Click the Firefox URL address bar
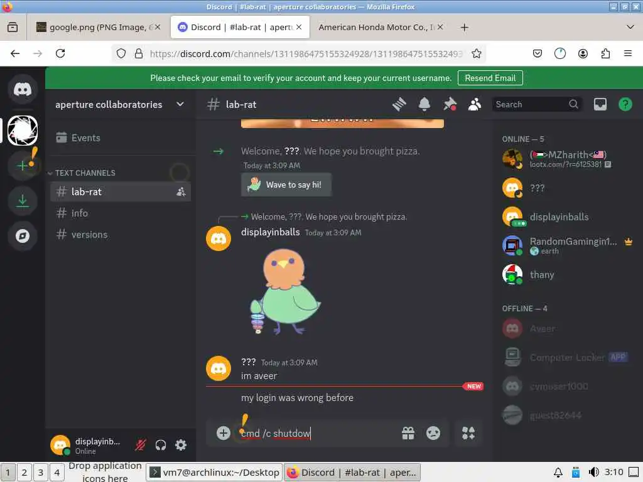 [x=306, y=53]
